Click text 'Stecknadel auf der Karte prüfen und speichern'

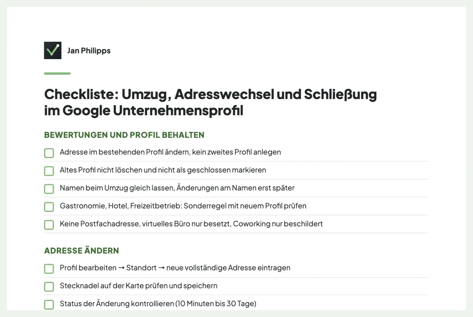pos(139,286)
